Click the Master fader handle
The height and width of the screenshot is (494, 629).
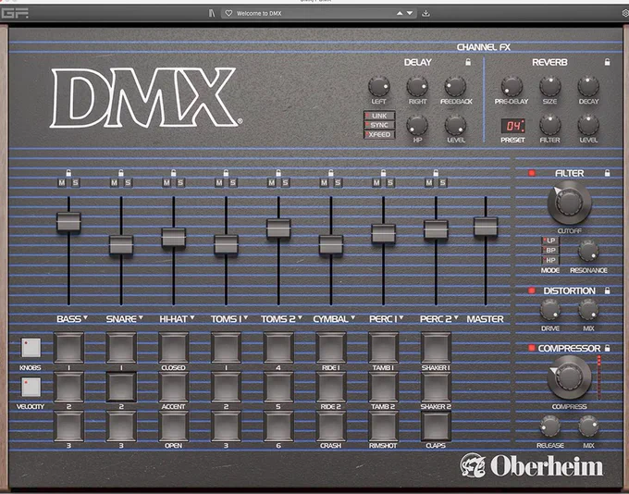(x=486, y=227)
